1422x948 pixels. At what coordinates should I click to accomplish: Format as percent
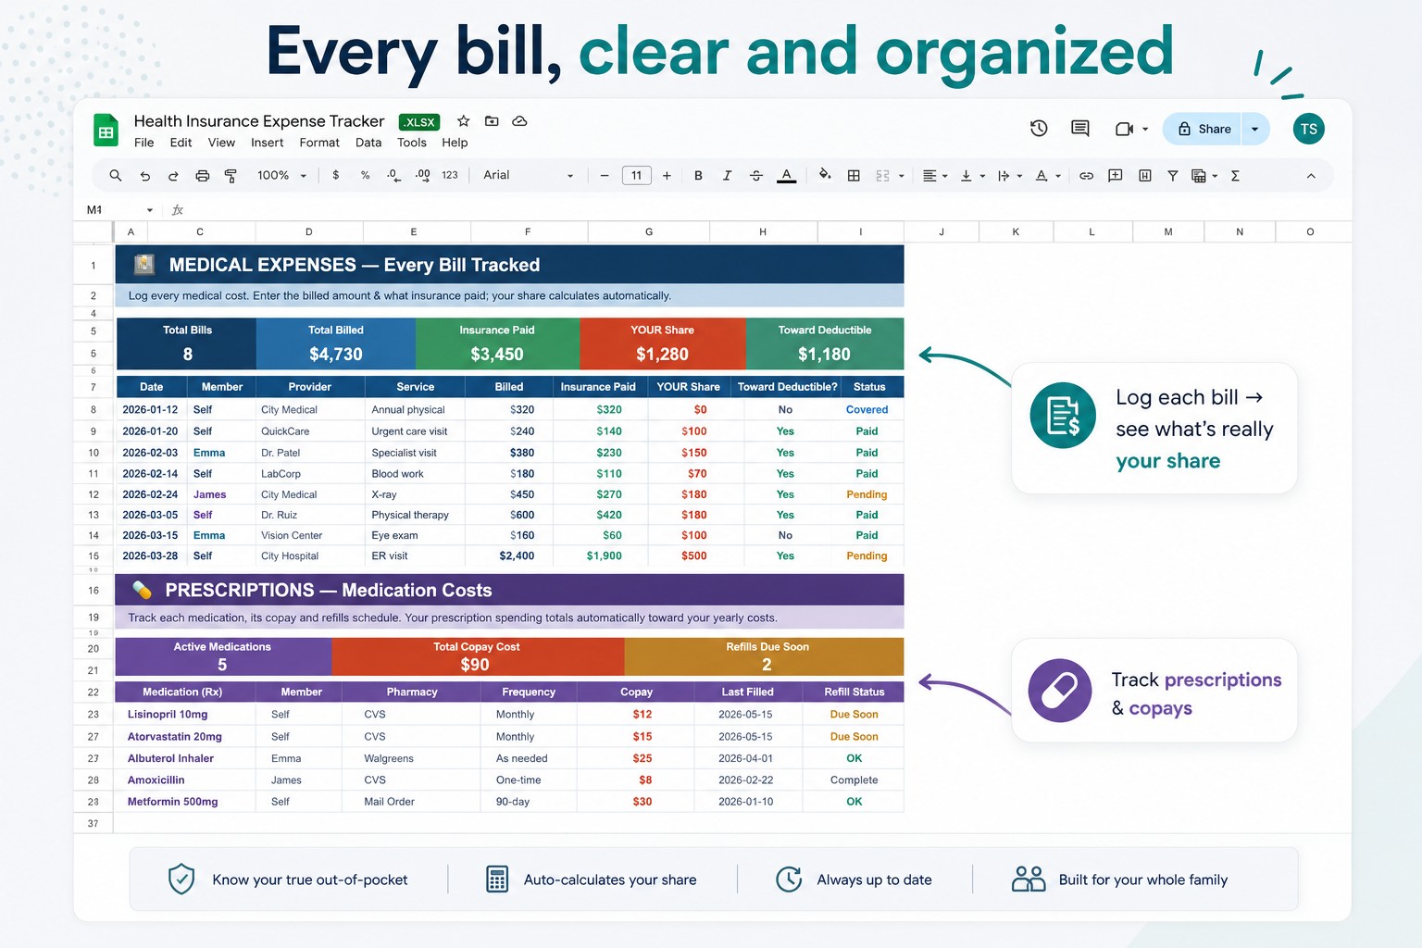(x=366, y=175)
